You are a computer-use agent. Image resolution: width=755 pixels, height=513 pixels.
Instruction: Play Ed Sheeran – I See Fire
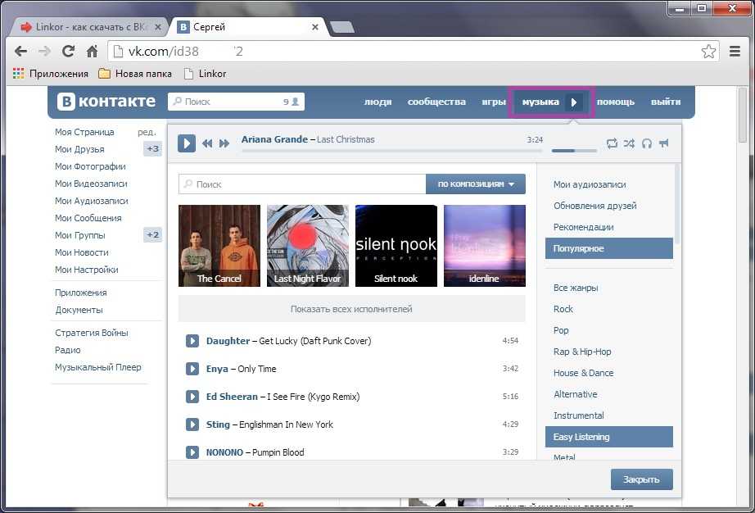tap(192, 397)
